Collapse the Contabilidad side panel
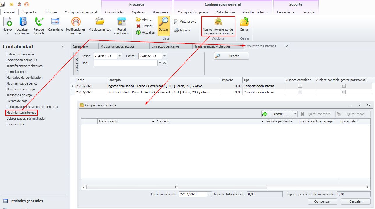Viewport: 375px width, 209px height. pyautogui.click(x=63, y=47)
